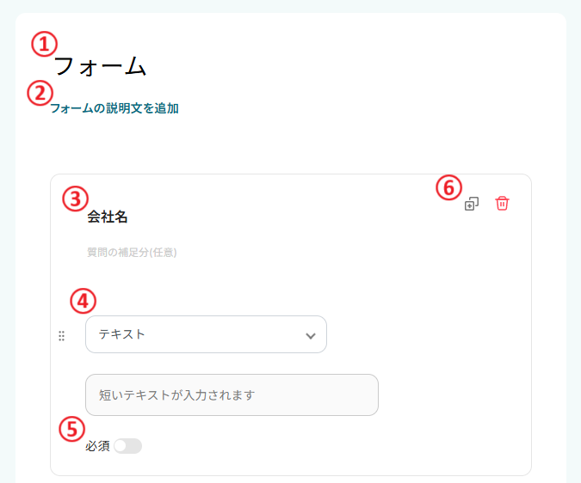The width and height of the screenshot is (581, 483).
Task: Click the red circled number 6 marker
Action: tap(448, 187)
